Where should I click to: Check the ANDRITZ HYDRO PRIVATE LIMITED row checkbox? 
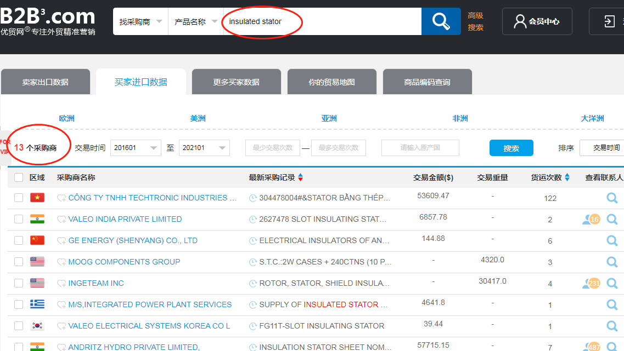pyautogui.click(x=19, y=347)
